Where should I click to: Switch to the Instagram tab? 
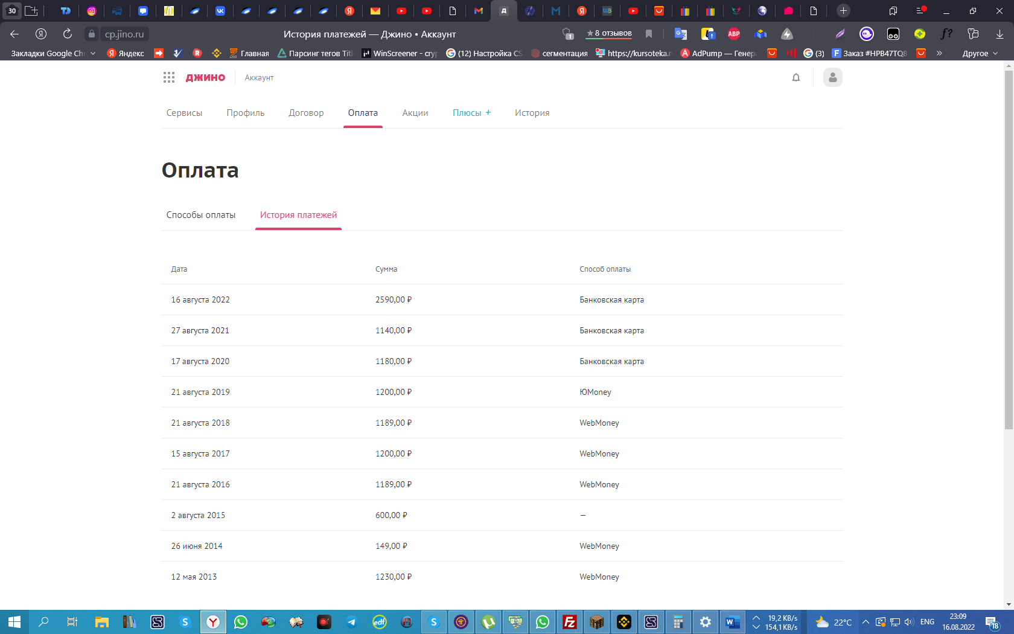pyautogui.click(x=92, y=11)
